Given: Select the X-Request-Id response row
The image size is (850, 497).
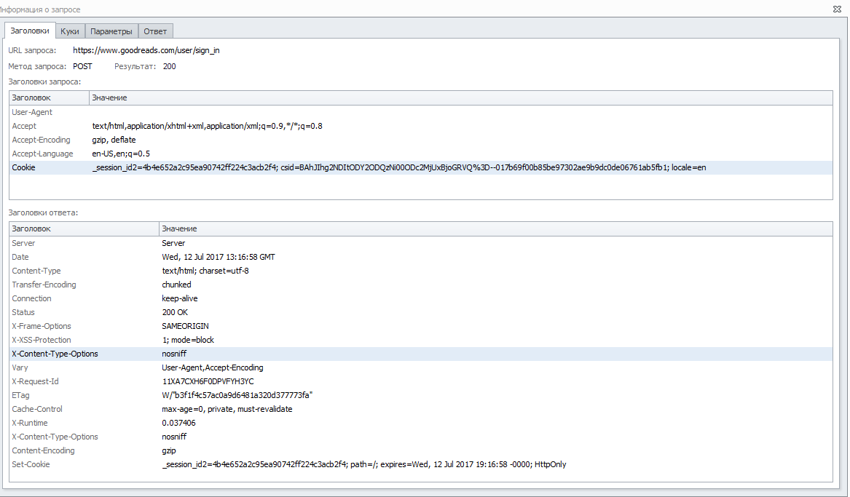Looking at the screenshot, I should click(x=35, y=381).
